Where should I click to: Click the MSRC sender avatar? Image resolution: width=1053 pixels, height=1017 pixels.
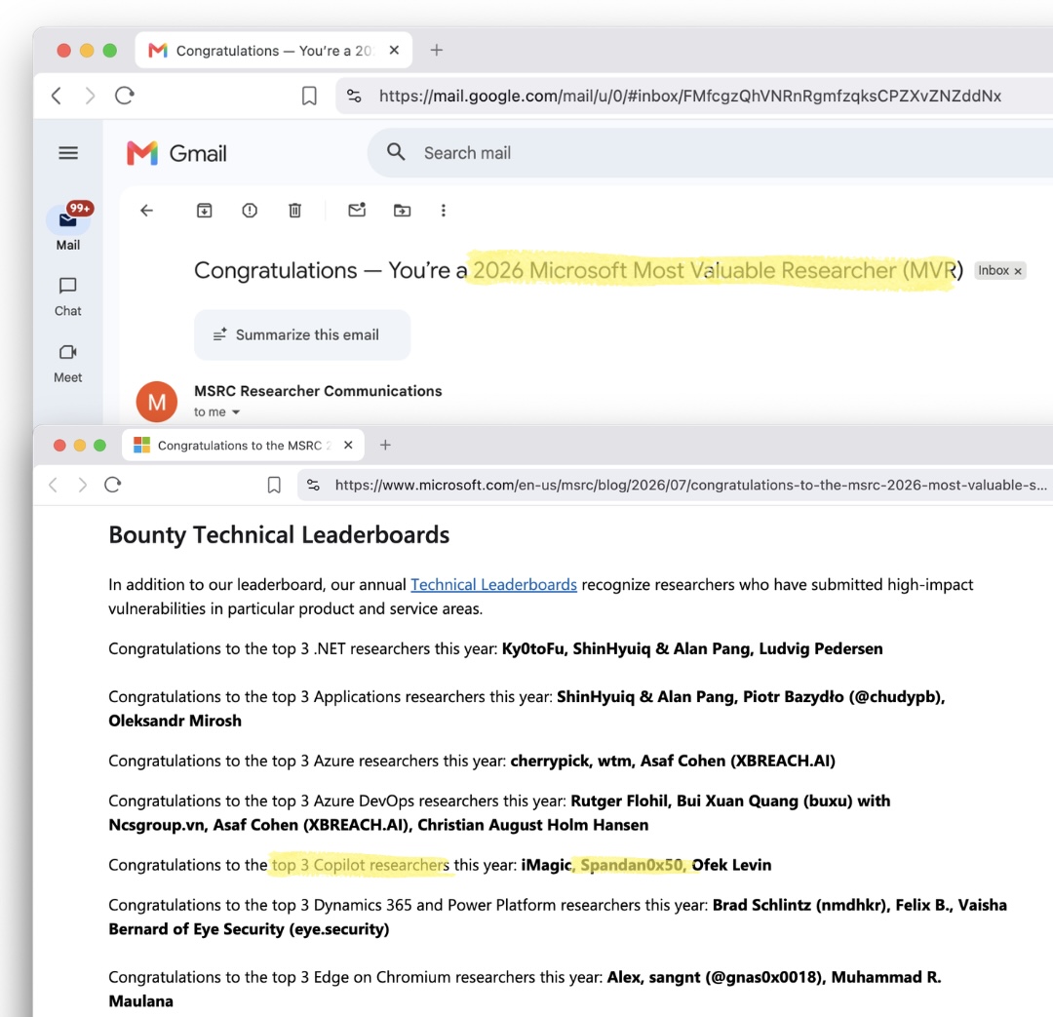tap(156, 402)
